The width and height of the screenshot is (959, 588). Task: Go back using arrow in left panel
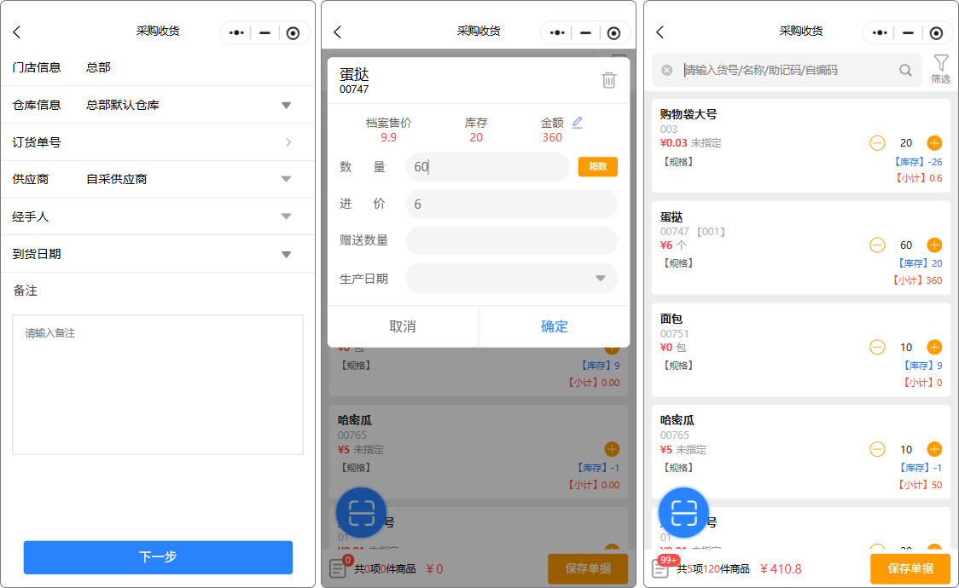[17, 32]
